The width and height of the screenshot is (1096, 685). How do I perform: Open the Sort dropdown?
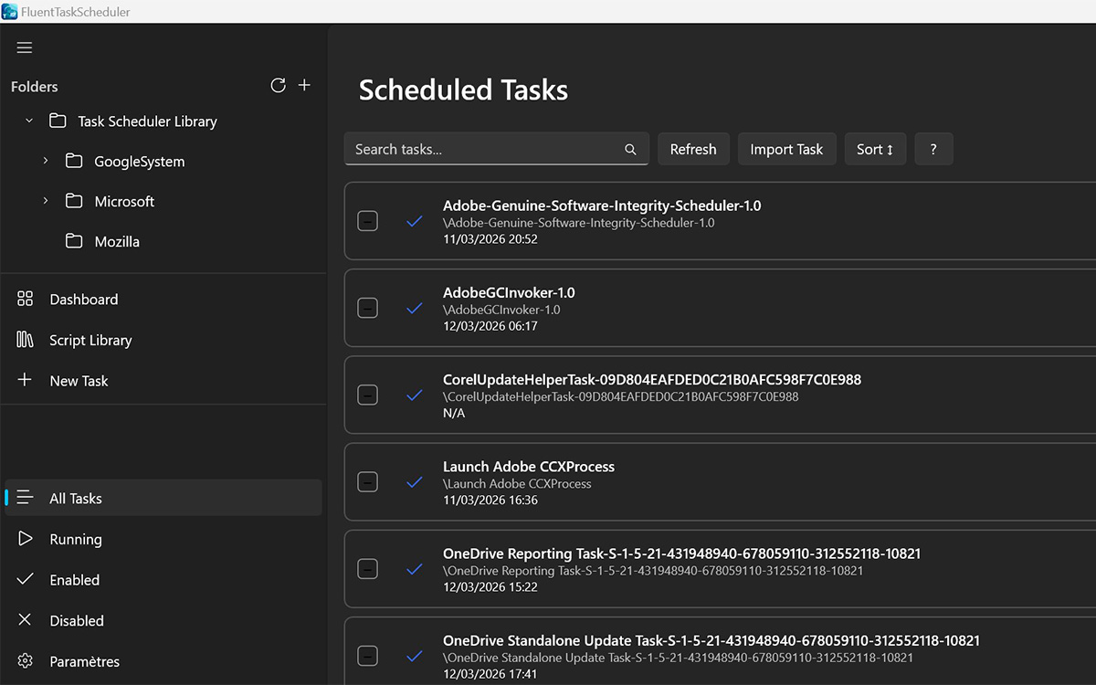(874, 149)
